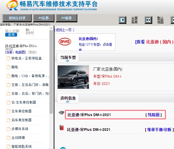The width and height of the screenshot is (174, 149).
Task: Select the 资料信息 tab
Action: 68,99
